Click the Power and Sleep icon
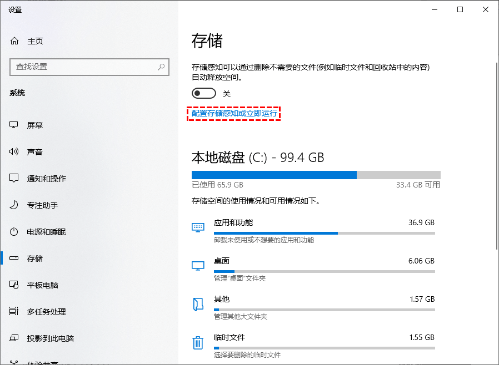The image size is (499, 365). 14,232
